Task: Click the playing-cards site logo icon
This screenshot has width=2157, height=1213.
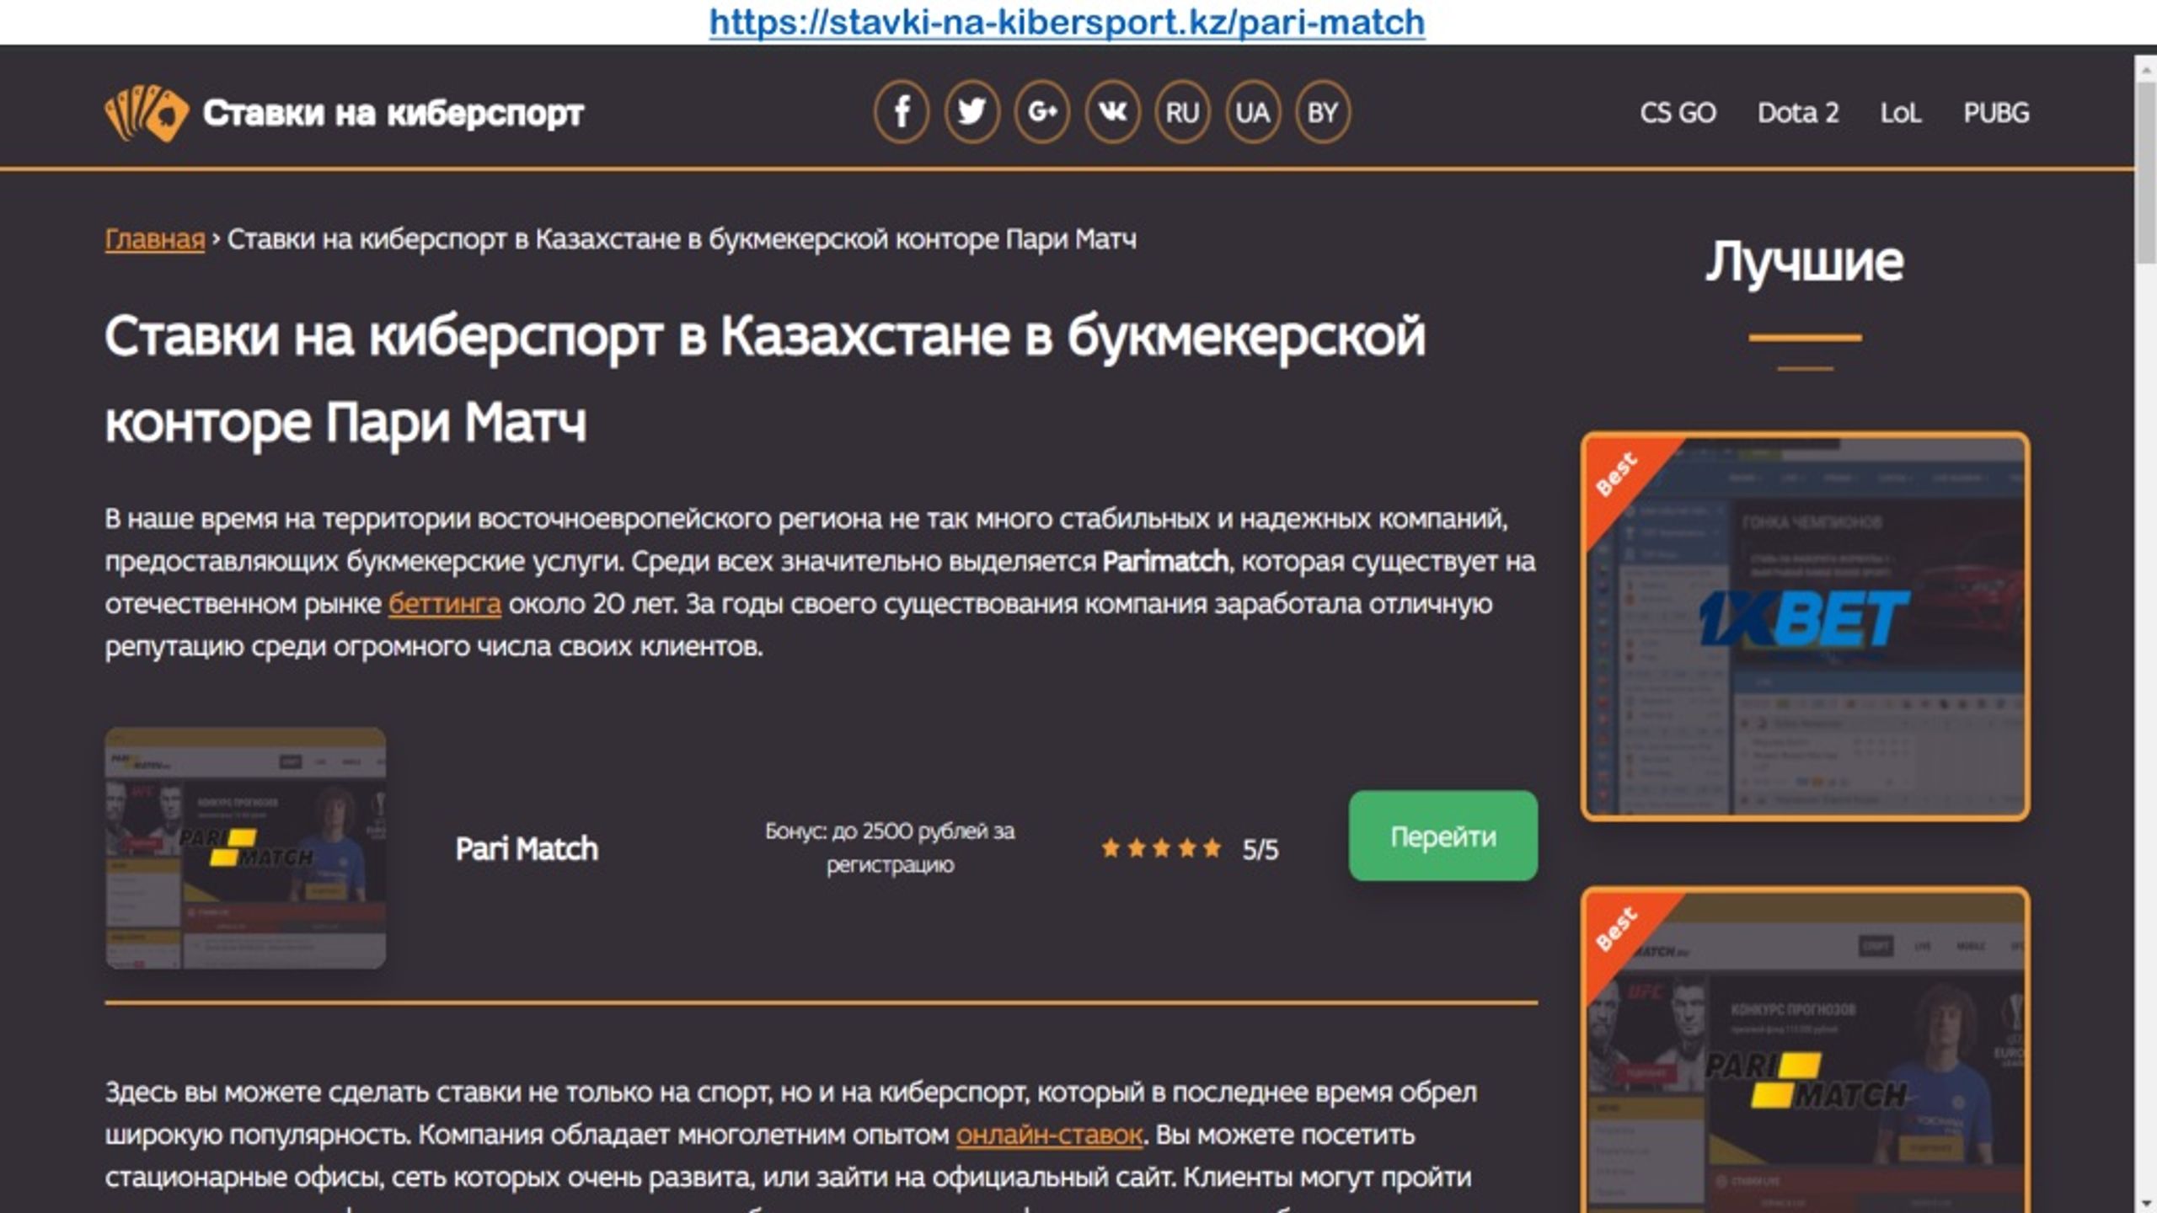Action: (146, 113)
